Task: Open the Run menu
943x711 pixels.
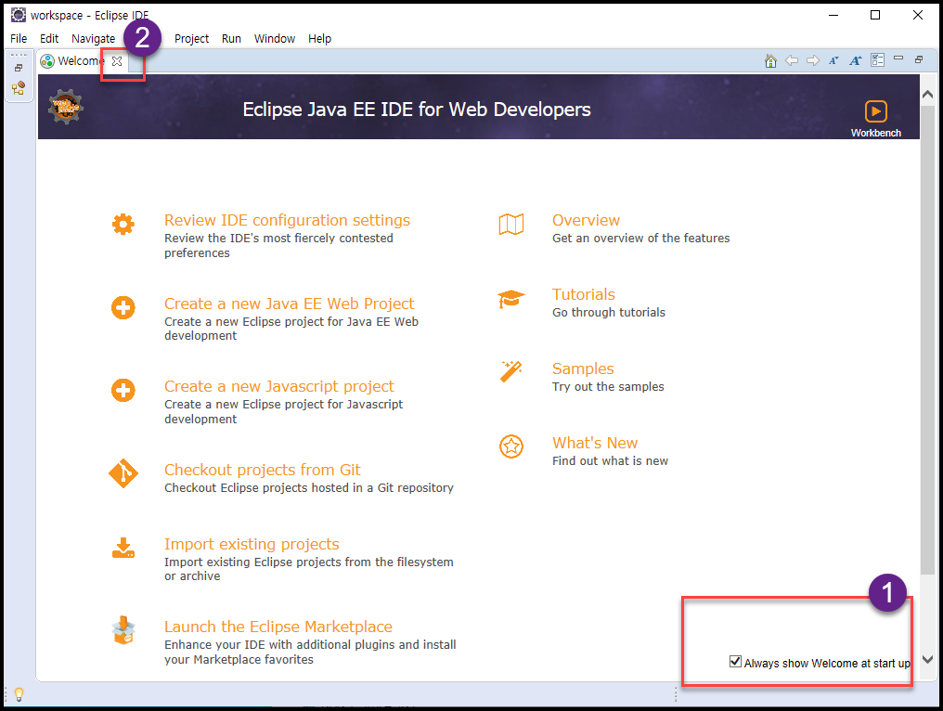Action: [231, 38]
